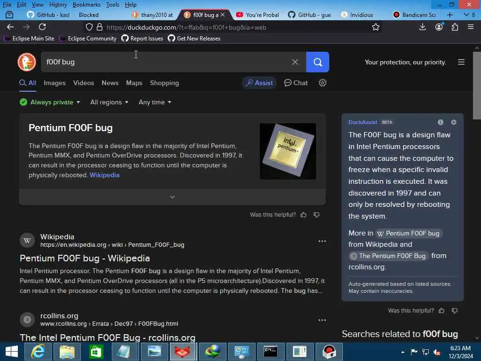
Task: Open the Extensions puzzle icon
Action: tap(455, 27)
